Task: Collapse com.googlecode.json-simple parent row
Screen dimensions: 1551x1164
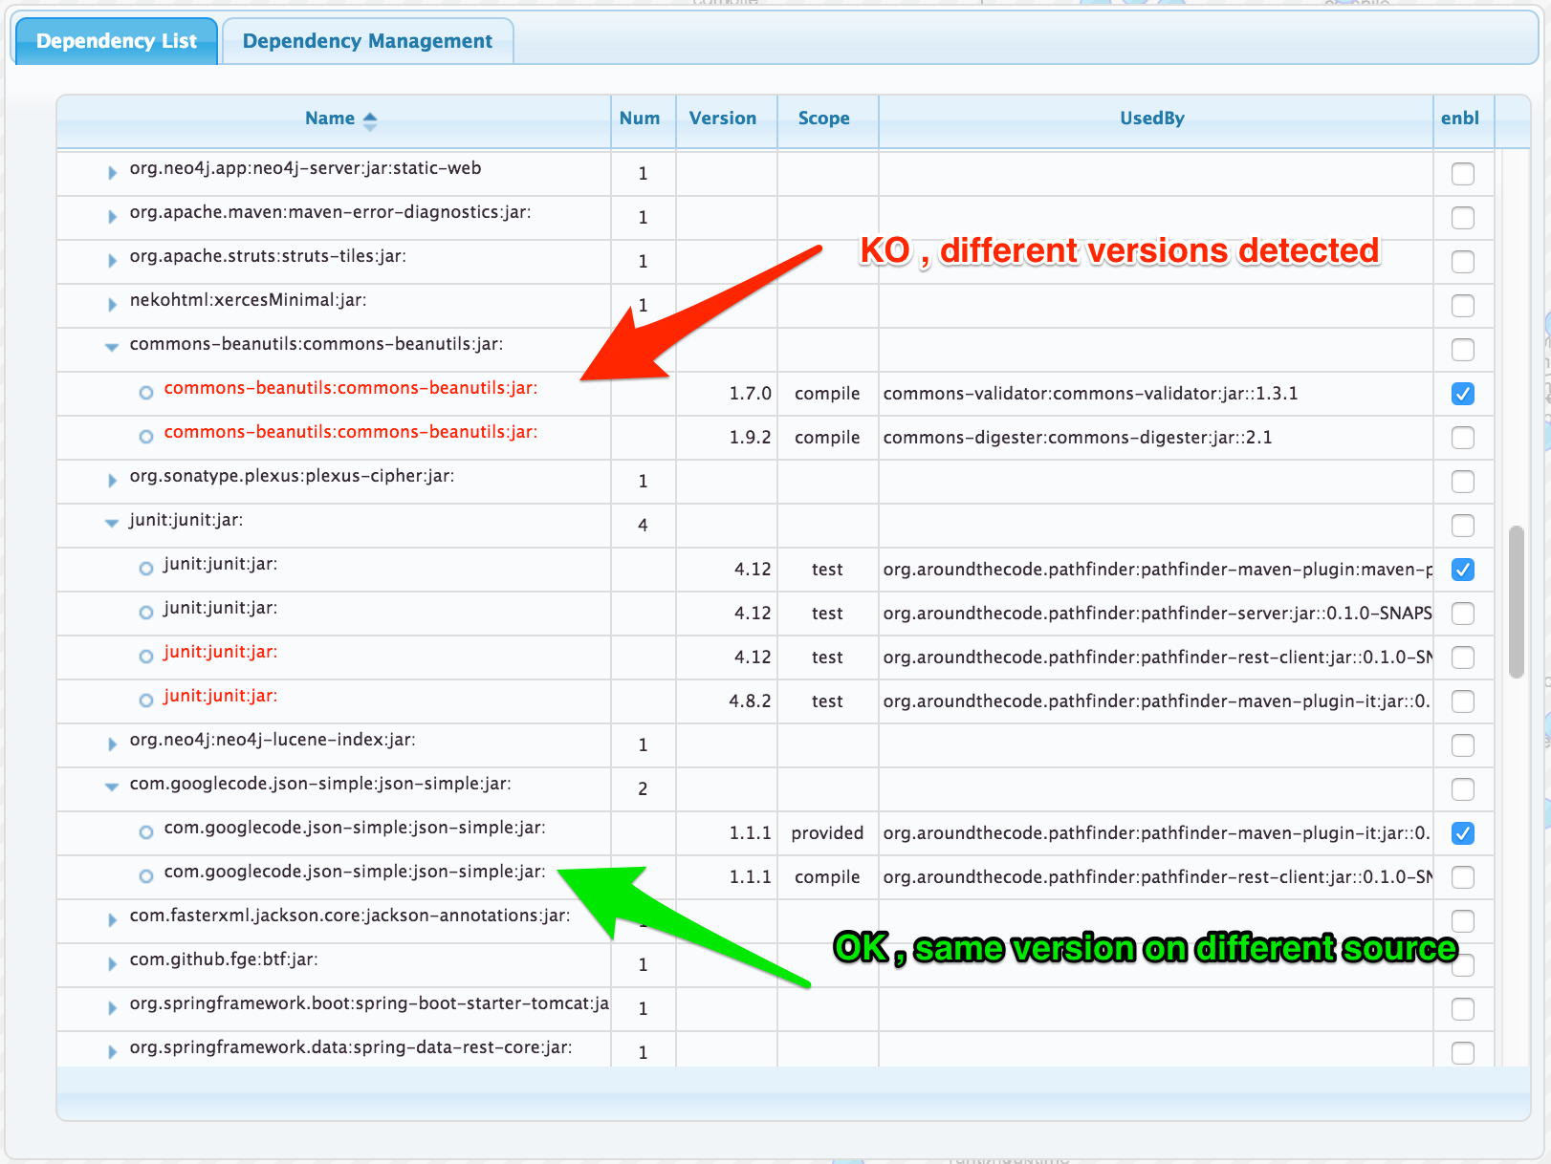Action: (x=112, y=787)
